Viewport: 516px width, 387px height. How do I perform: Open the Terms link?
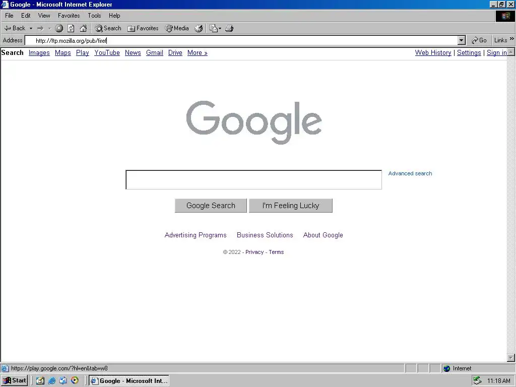coord(276,252)
